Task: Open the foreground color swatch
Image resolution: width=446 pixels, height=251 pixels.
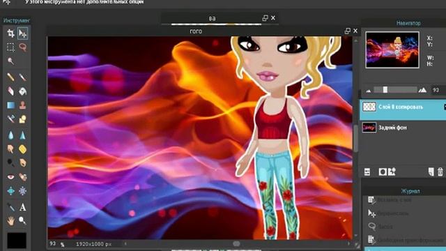Action: pos(17,241)
